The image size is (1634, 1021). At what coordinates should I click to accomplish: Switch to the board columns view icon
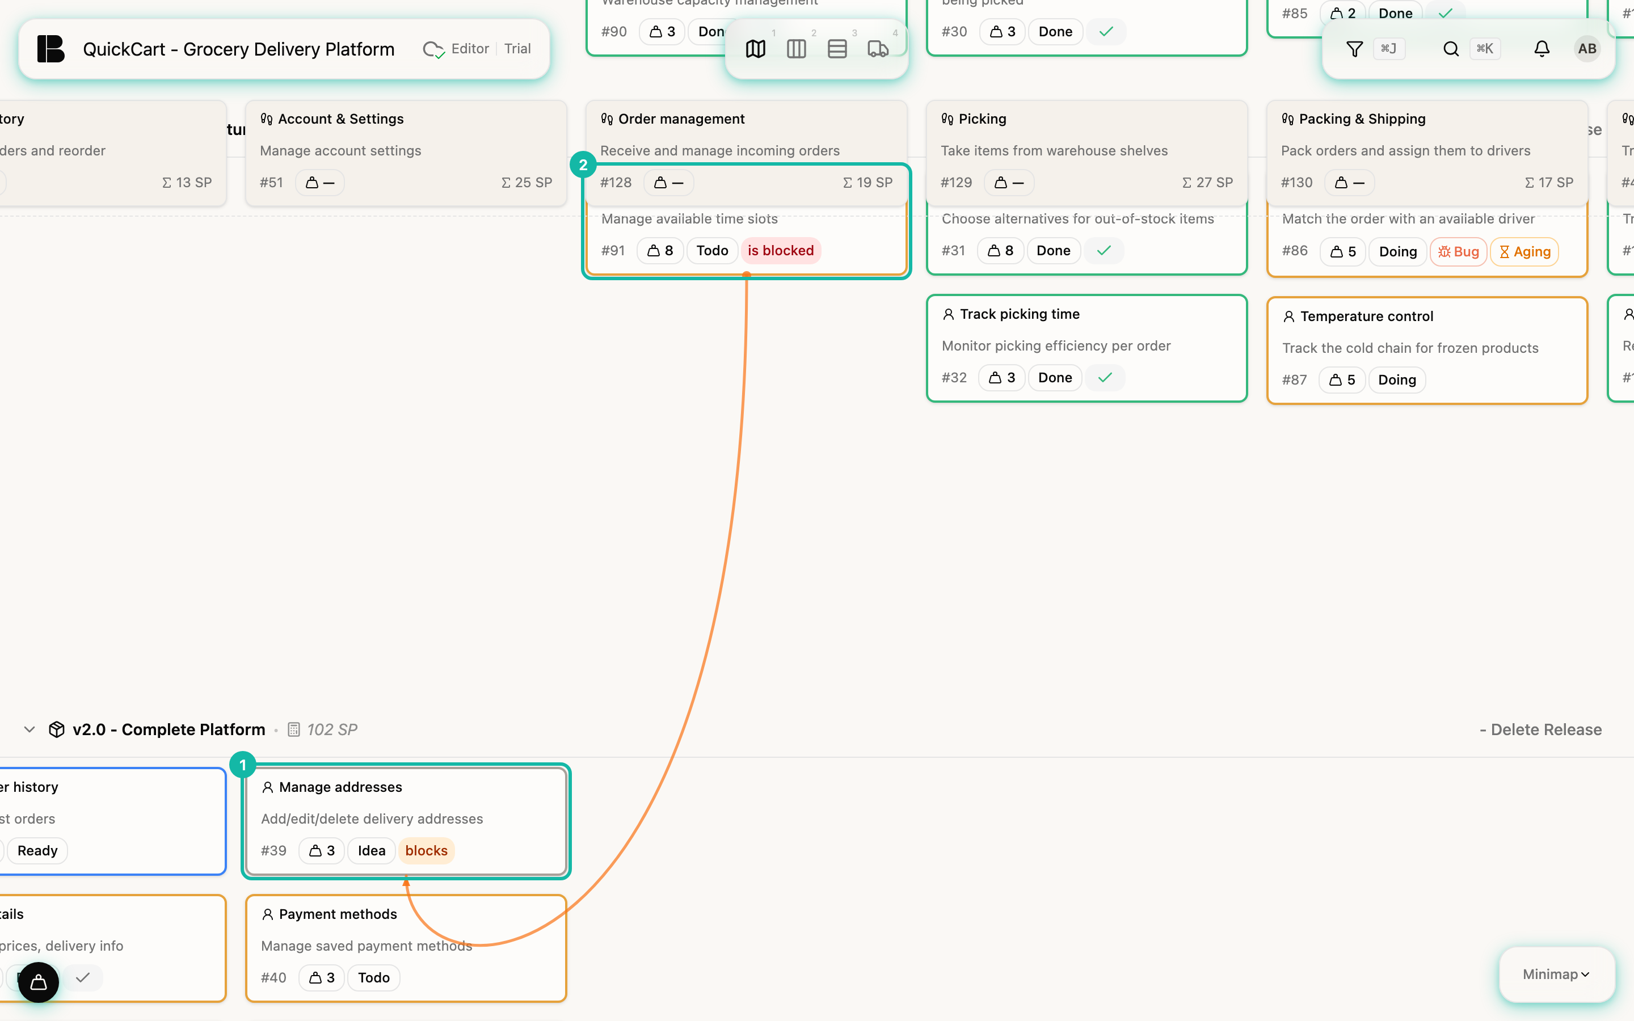[x=796, y=49]
